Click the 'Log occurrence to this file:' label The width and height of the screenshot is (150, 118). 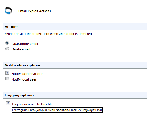[x=33, y=104]
